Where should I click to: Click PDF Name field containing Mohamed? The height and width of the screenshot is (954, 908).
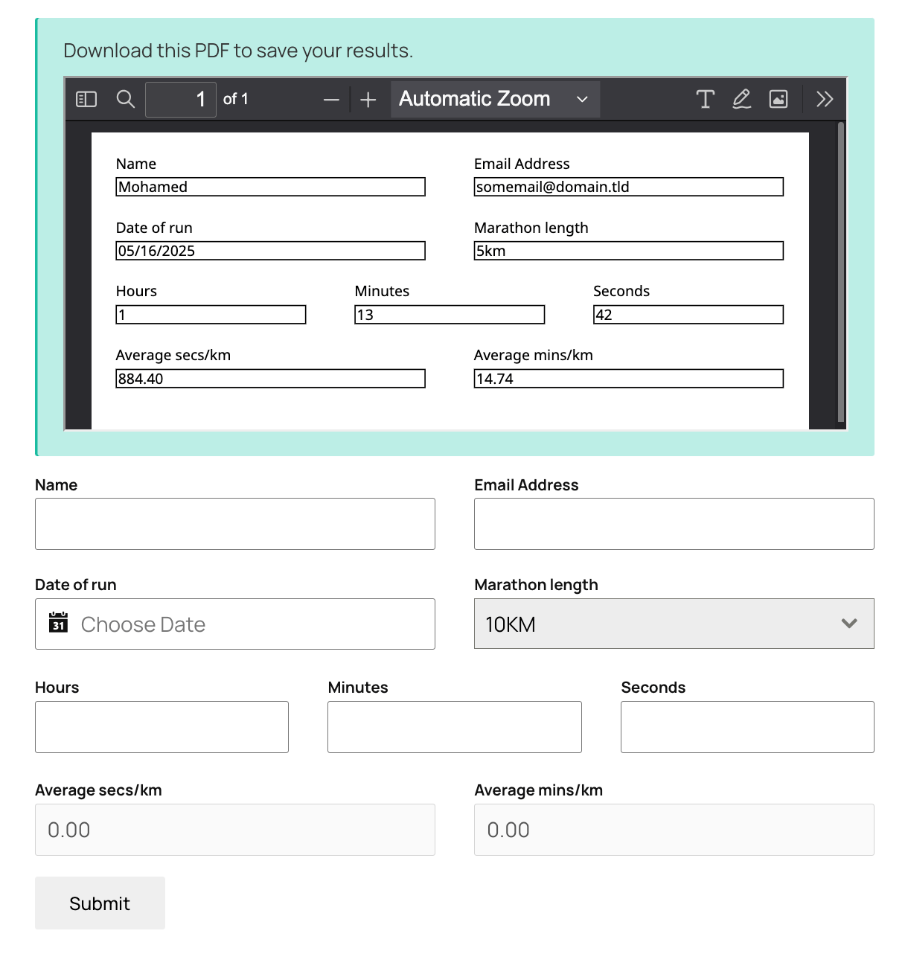point(271,187)
